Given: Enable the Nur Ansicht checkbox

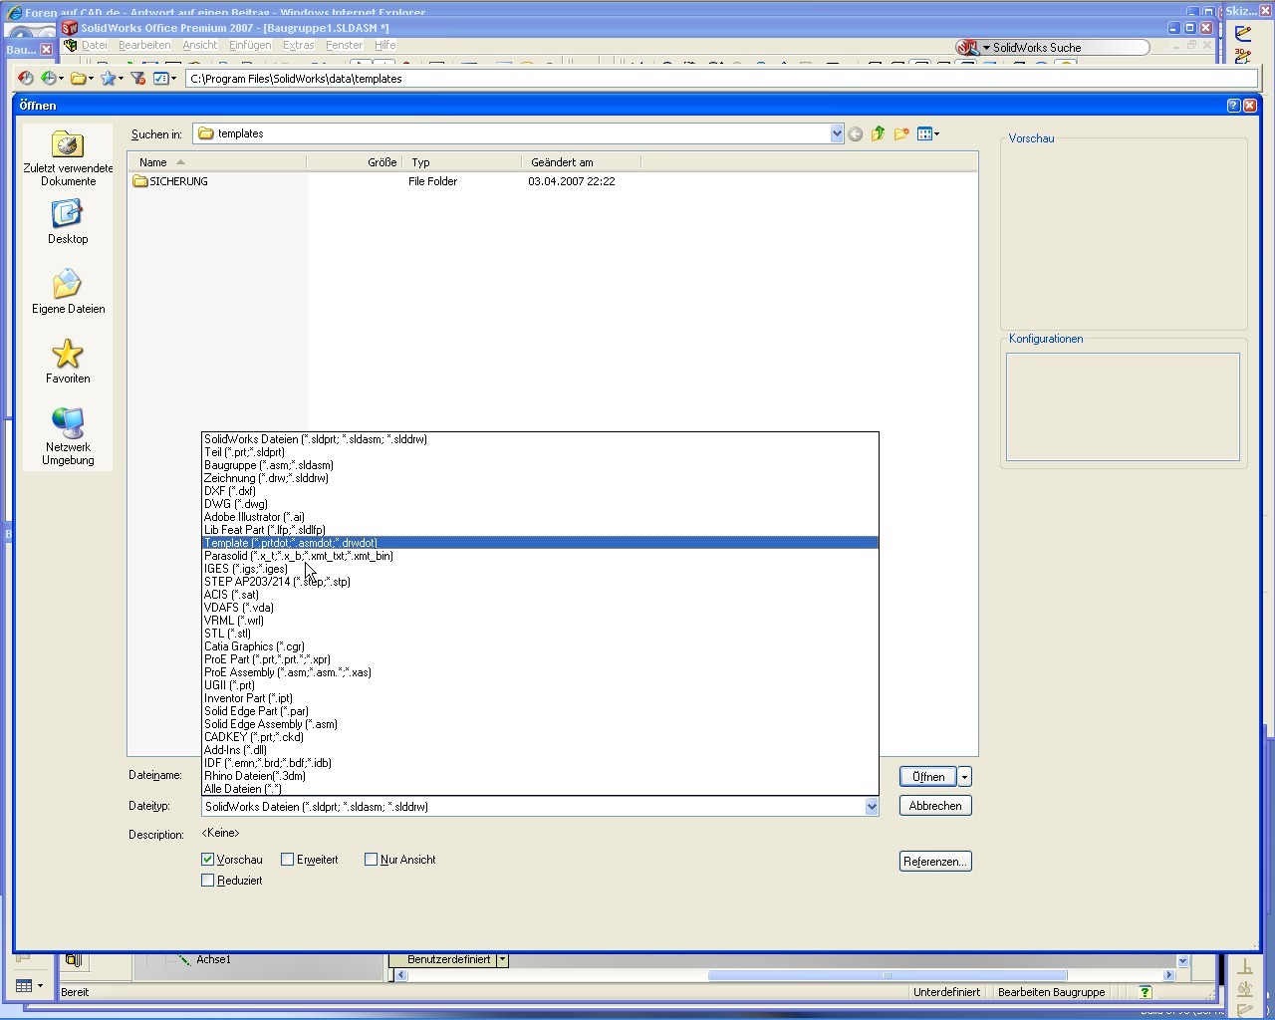Looking at the screenshot, I should coord(372,860).
